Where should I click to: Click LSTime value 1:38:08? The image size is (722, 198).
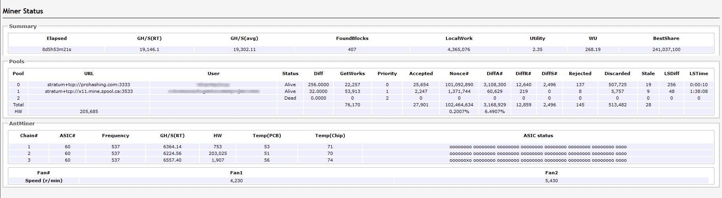pos(699,91)
